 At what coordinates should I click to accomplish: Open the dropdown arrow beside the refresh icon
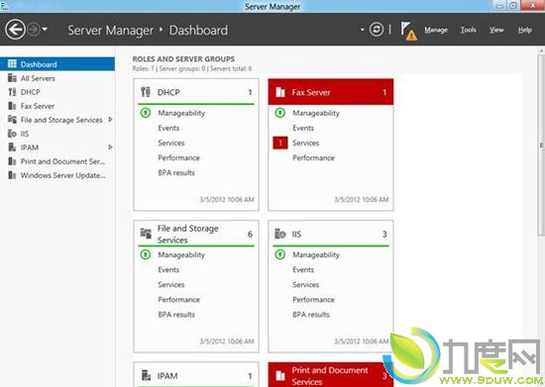[362, 30]
